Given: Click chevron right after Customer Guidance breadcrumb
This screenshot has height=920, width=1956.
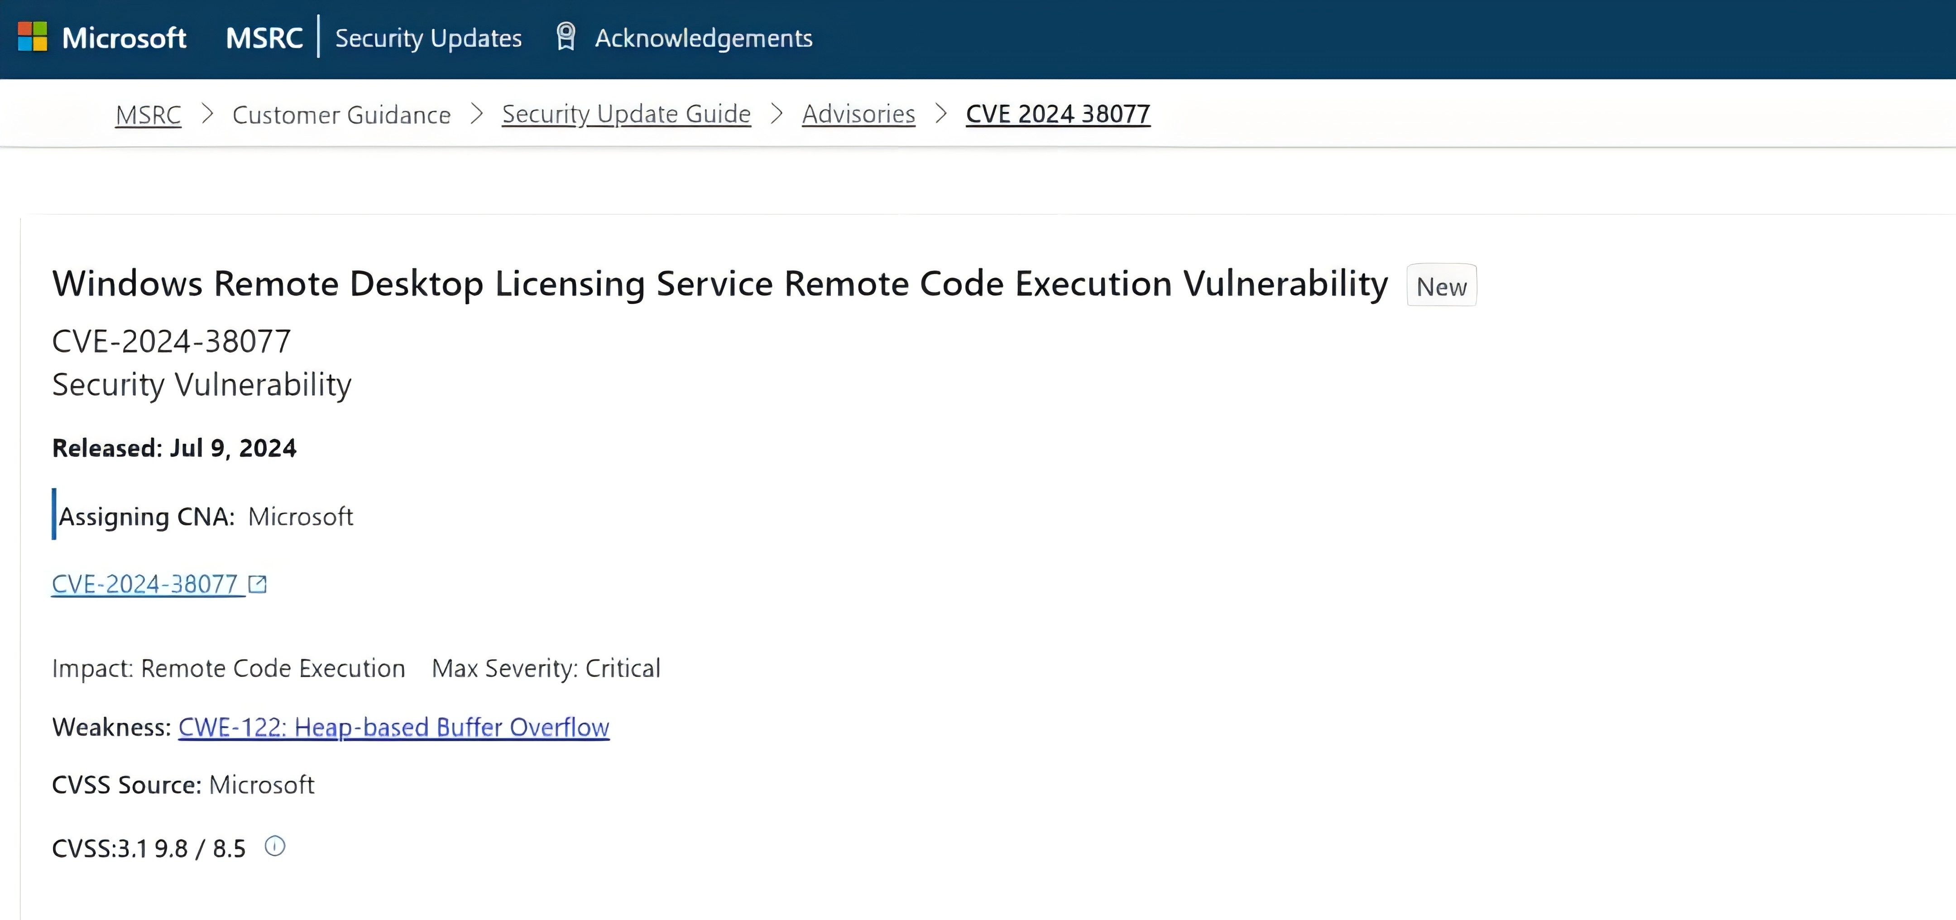Looking at the screenshot, I should 477,114.
